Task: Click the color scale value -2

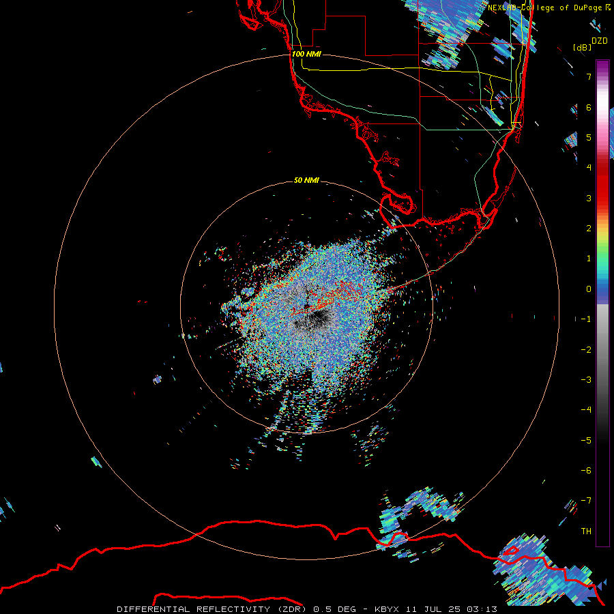Action: pos(586,350)
